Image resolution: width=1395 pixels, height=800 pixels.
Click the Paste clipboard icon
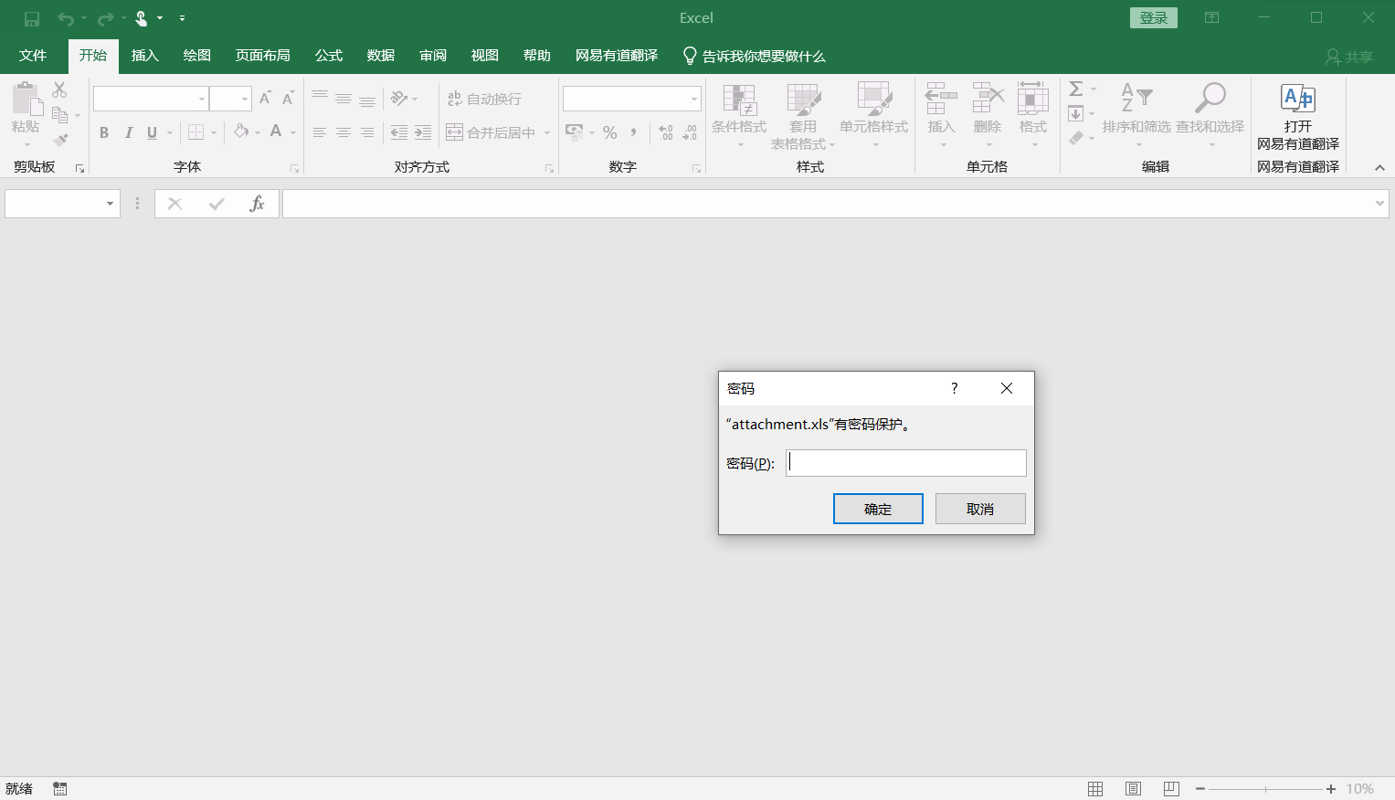(26, 99)
